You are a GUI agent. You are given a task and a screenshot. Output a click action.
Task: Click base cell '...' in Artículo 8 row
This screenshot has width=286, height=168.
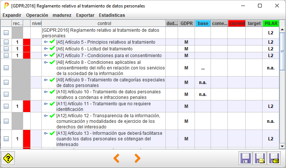(x=203, y=68)
